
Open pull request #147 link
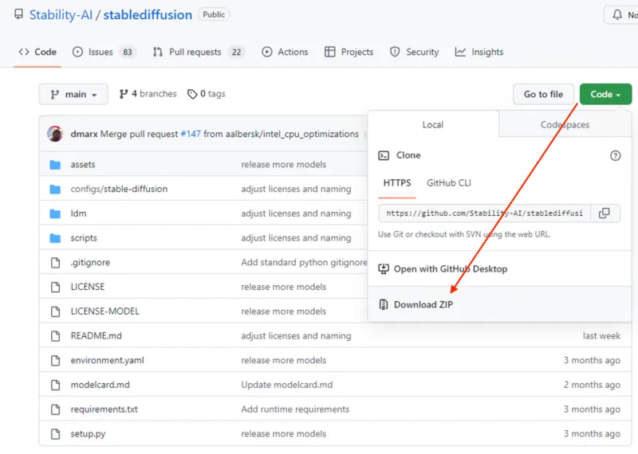click(x=191, y=134)
